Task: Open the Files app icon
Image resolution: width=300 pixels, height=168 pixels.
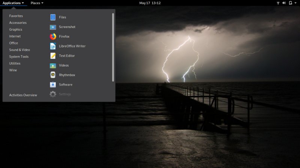Action: point(53,17)
